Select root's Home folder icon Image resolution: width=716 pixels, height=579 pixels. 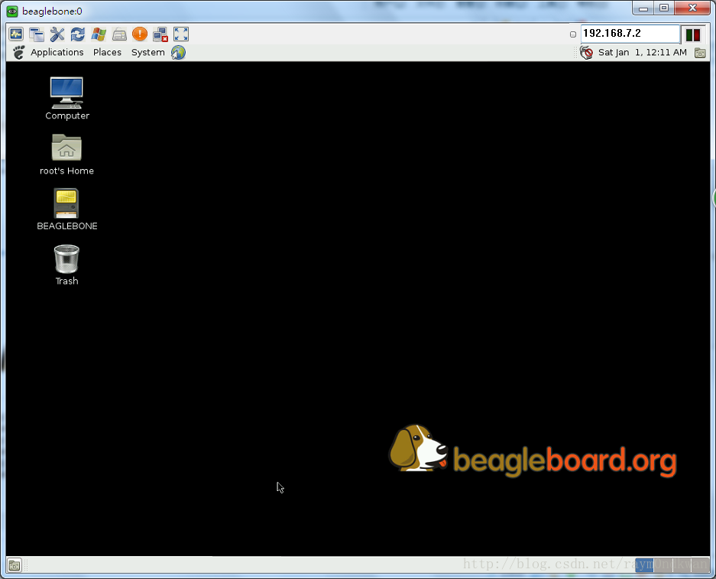click(66, 155)
